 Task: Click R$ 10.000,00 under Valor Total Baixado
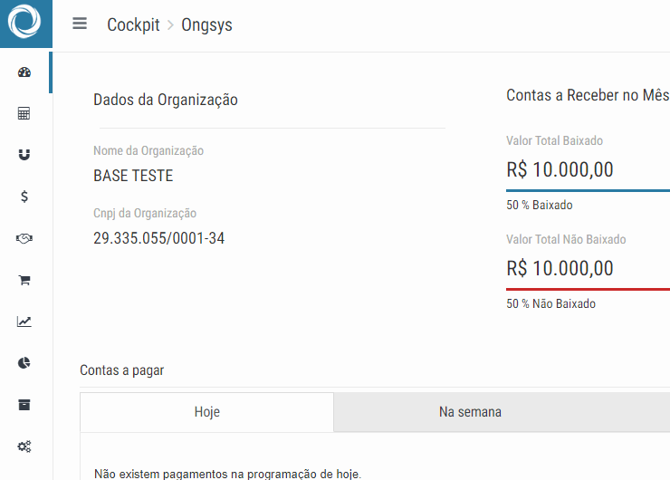click(x=560, y=169)
